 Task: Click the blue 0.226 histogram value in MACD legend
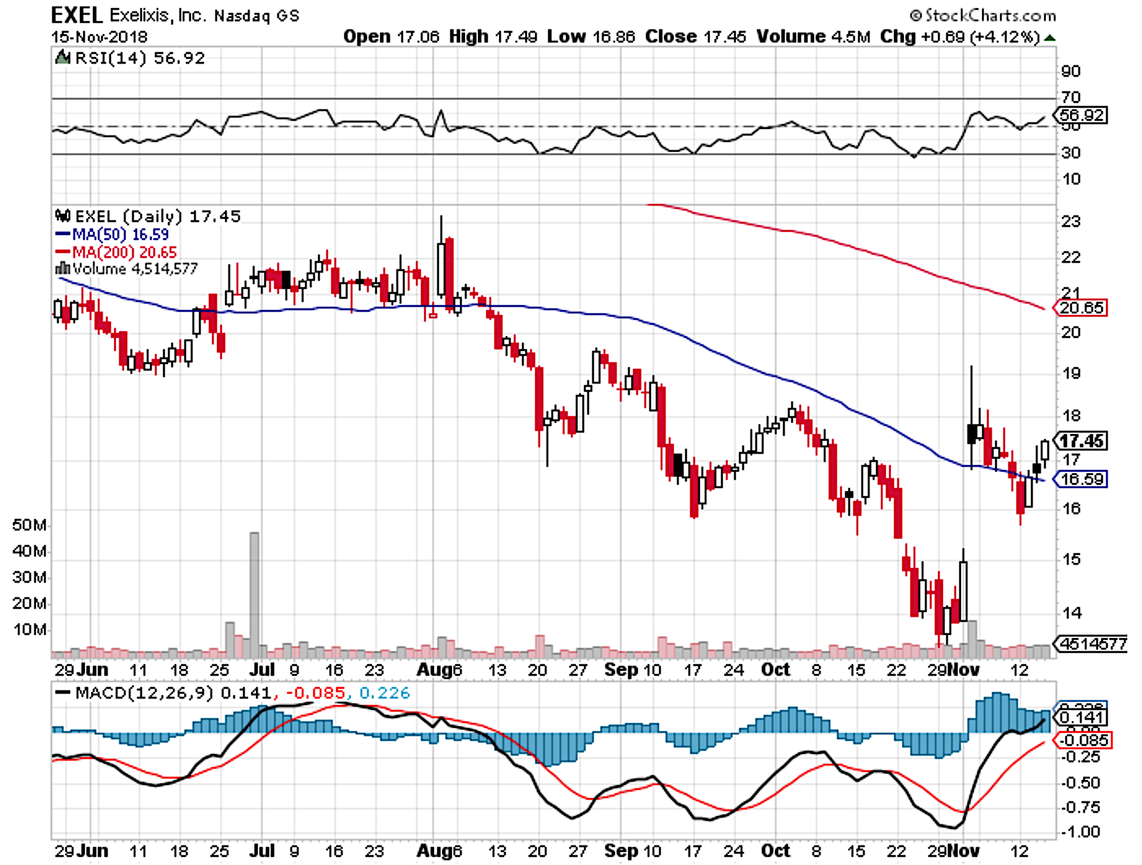[x=384, y=694]
